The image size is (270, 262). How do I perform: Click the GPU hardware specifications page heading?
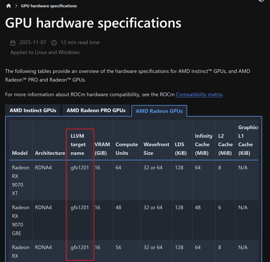point(93,23)
